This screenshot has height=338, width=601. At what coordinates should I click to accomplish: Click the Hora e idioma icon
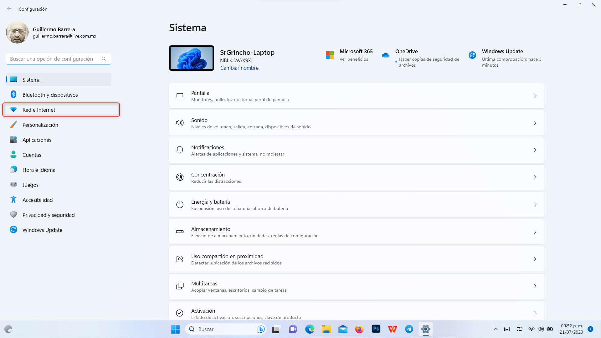[13, 170]
